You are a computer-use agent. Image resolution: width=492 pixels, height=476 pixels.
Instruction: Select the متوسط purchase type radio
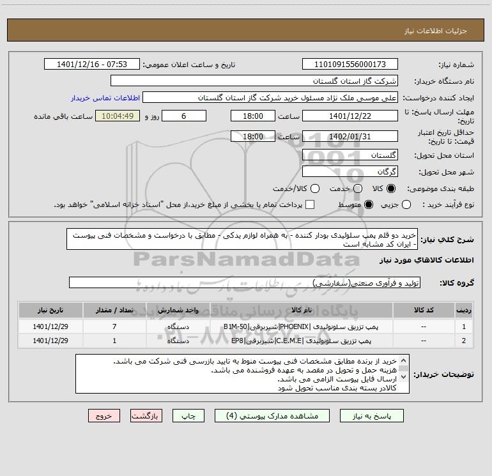coord(369,204)
